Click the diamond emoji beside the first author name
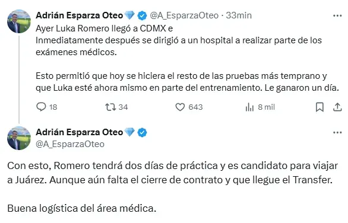348x223 pixels. (x=129, y=15)
